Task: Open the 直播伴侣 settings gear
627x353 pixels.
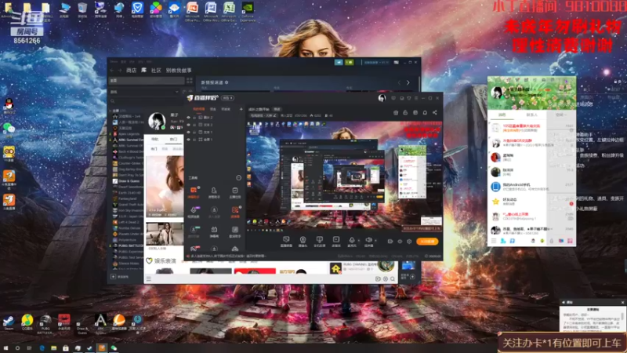Action: 409,242
